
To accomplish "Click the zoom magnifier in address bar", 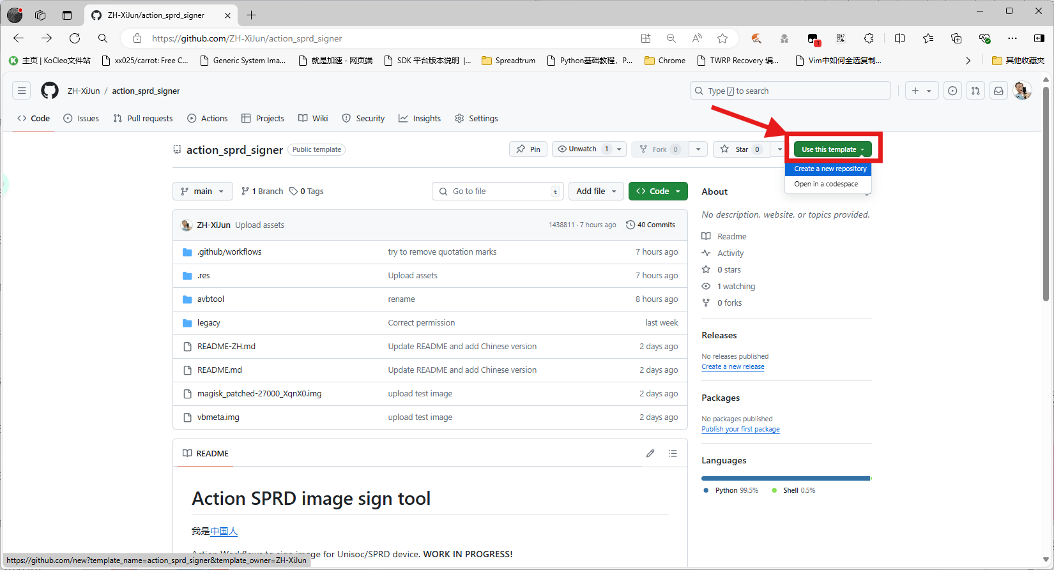I will [x=671, y=38].
